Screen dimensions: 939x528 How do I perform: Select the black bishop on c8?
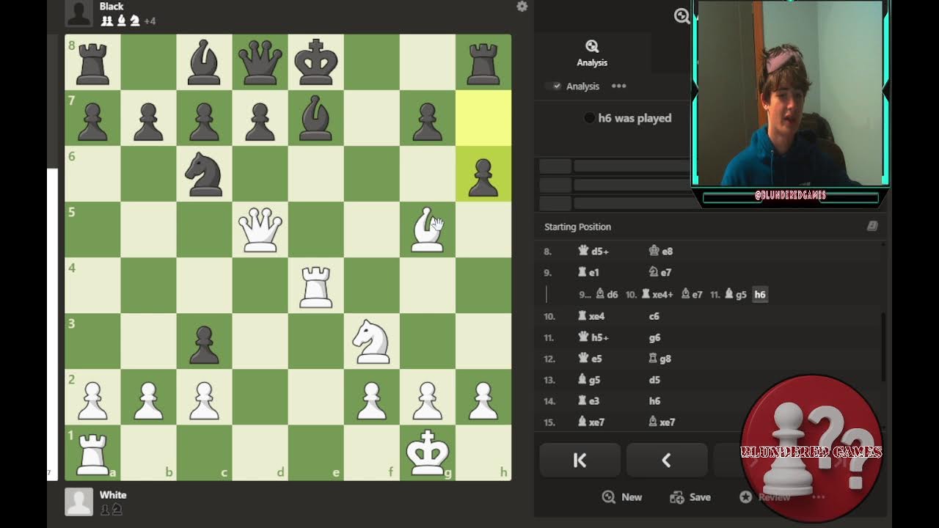[x=205, y=62]
